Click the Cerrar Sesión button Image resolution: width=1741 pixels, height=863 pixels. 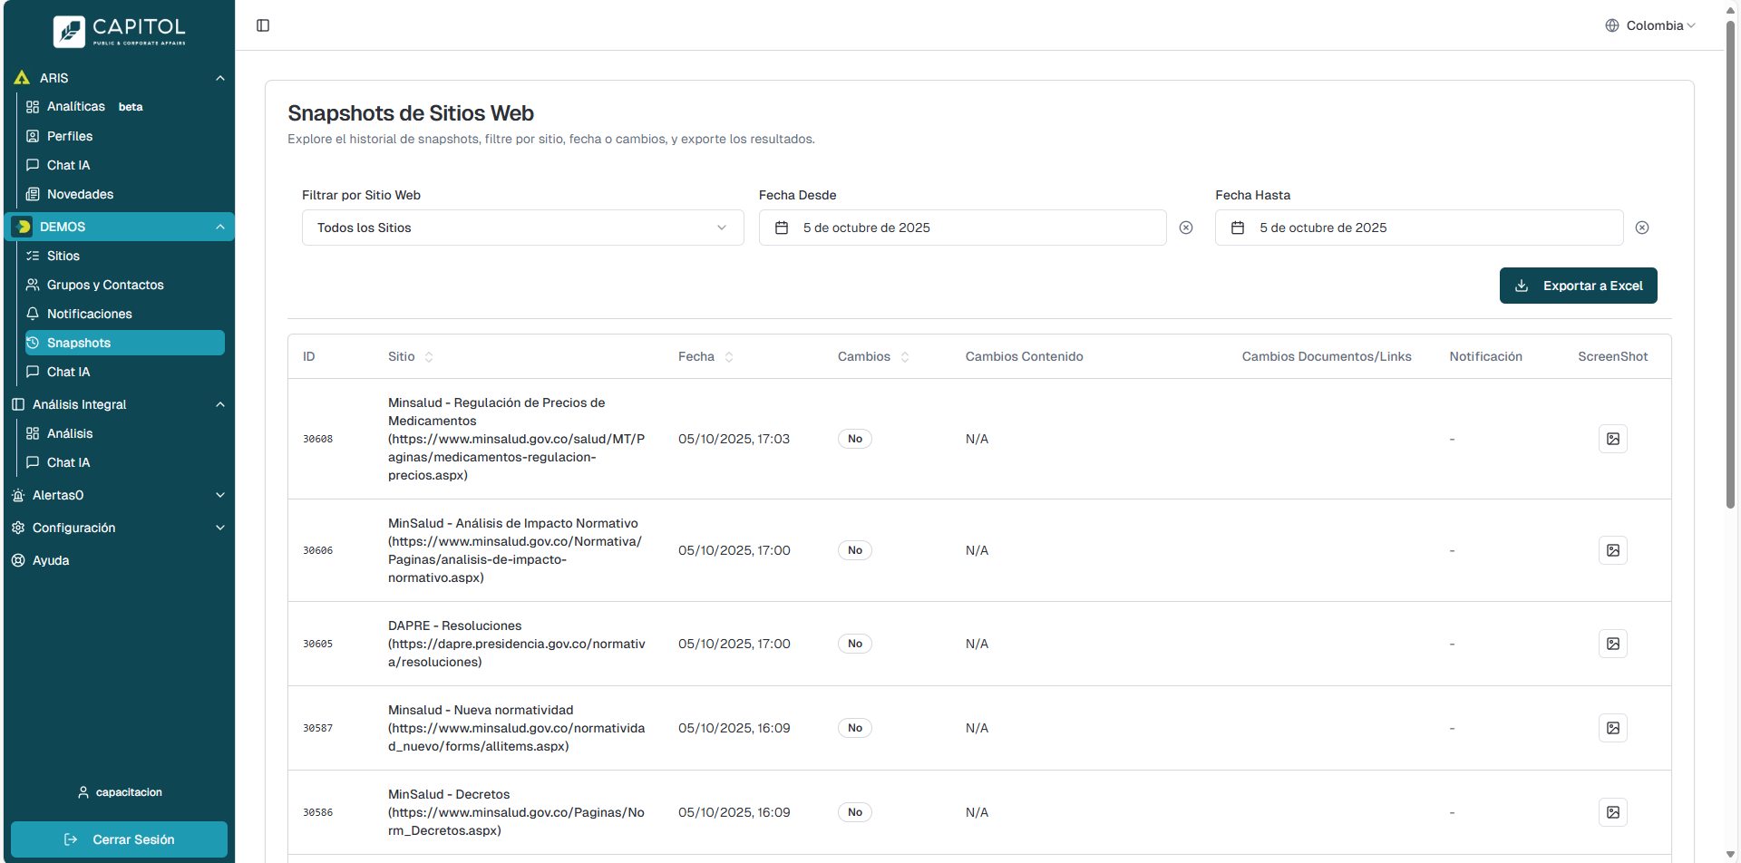(119, 839)
